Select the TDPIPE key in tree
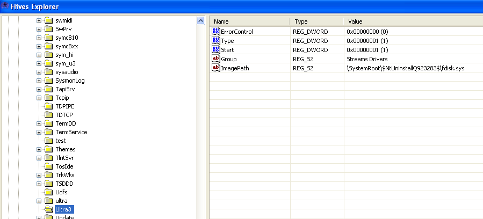 coord(66,106)
